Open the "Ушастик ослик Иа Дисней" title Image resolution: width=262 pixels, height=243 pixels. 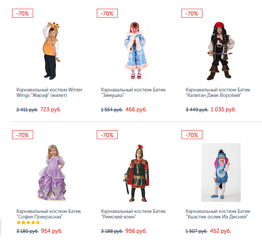(217, 214)
